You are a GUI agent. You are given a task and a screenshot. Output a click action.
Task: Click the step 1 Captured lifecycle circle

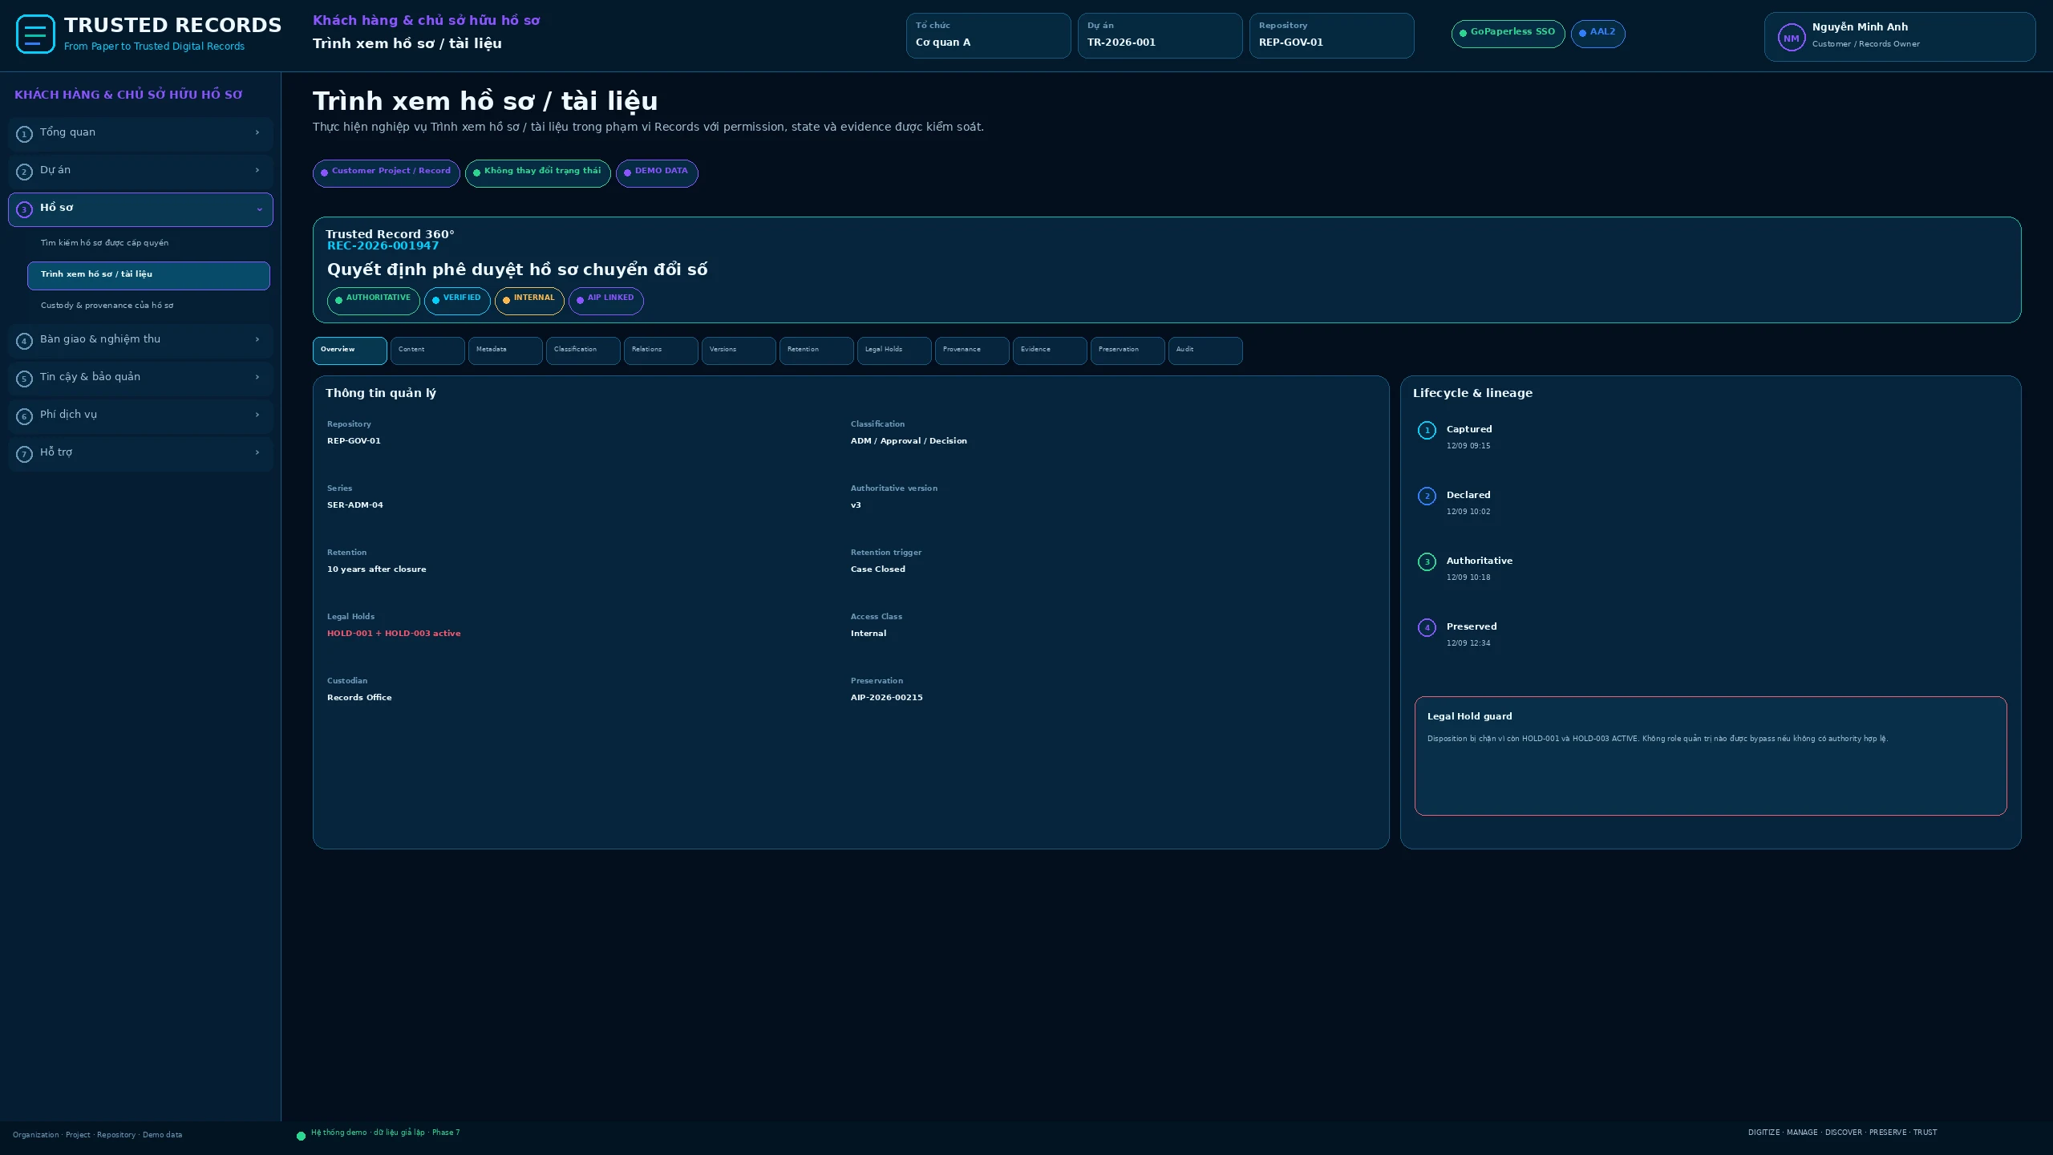pyautogui.click(x=1427, y=430)
